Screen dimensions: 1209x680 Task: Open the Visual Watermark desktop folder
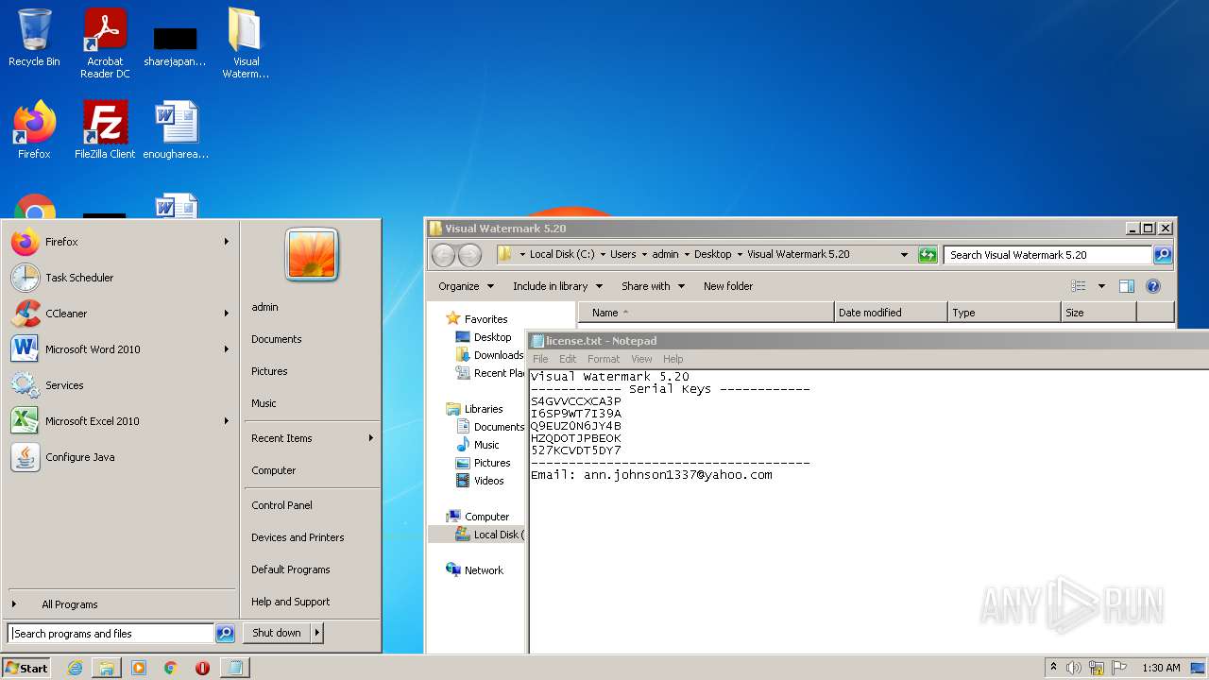pos(246,43)
